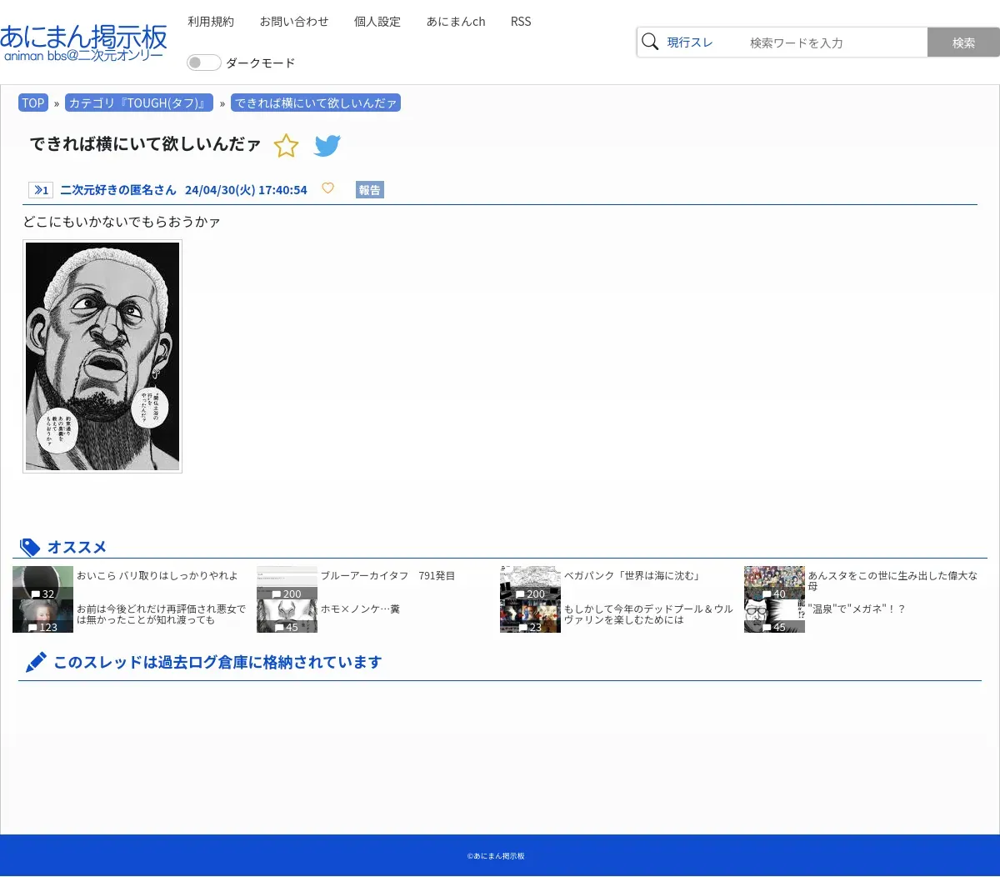Click the オススメ tag icon
The width and height of the screenshot is (1000, 877).
[x=30, y=547]
